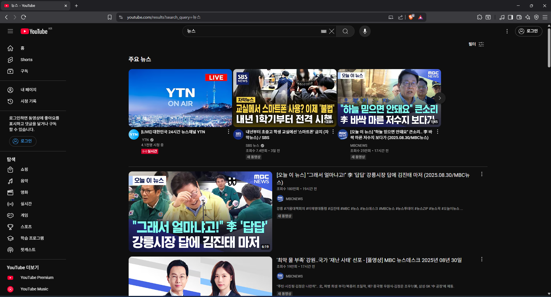Open 구독 subscriptions in the sidebar

point(33,71)
